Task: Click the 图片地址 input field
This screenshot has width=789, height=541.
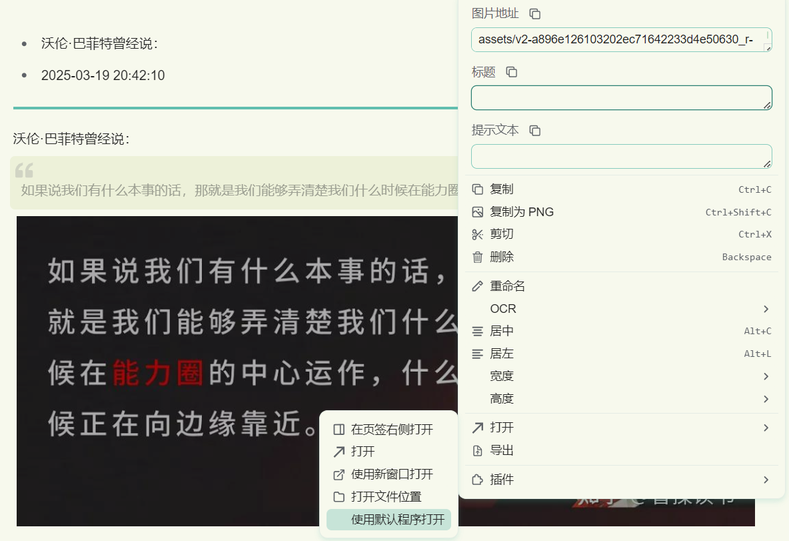Action: pos(622,40)
